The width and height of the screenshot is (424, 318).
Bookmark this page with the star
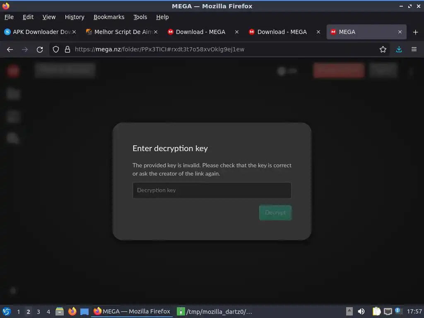[383, 50]
